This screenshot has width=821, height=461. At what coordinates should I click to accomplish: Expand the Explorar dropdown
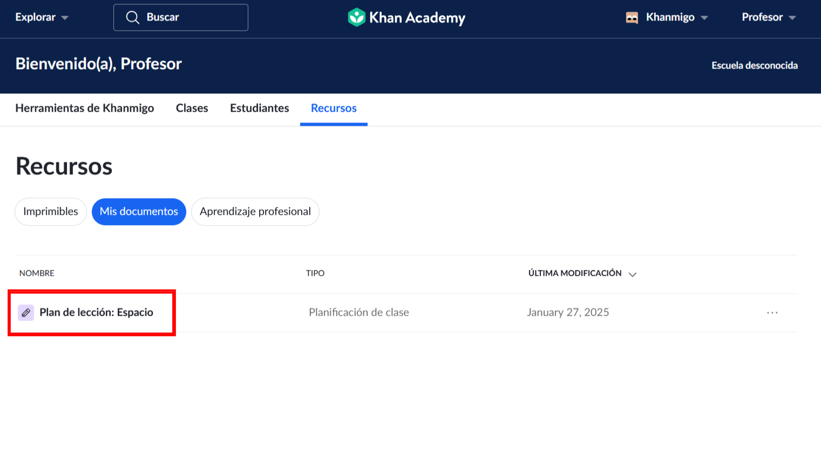pyautogui.click(x=42, y=17)
